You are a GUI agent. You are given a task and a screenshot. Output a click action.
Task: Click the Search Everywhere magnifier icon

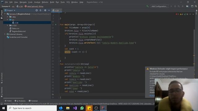point(196,6)
